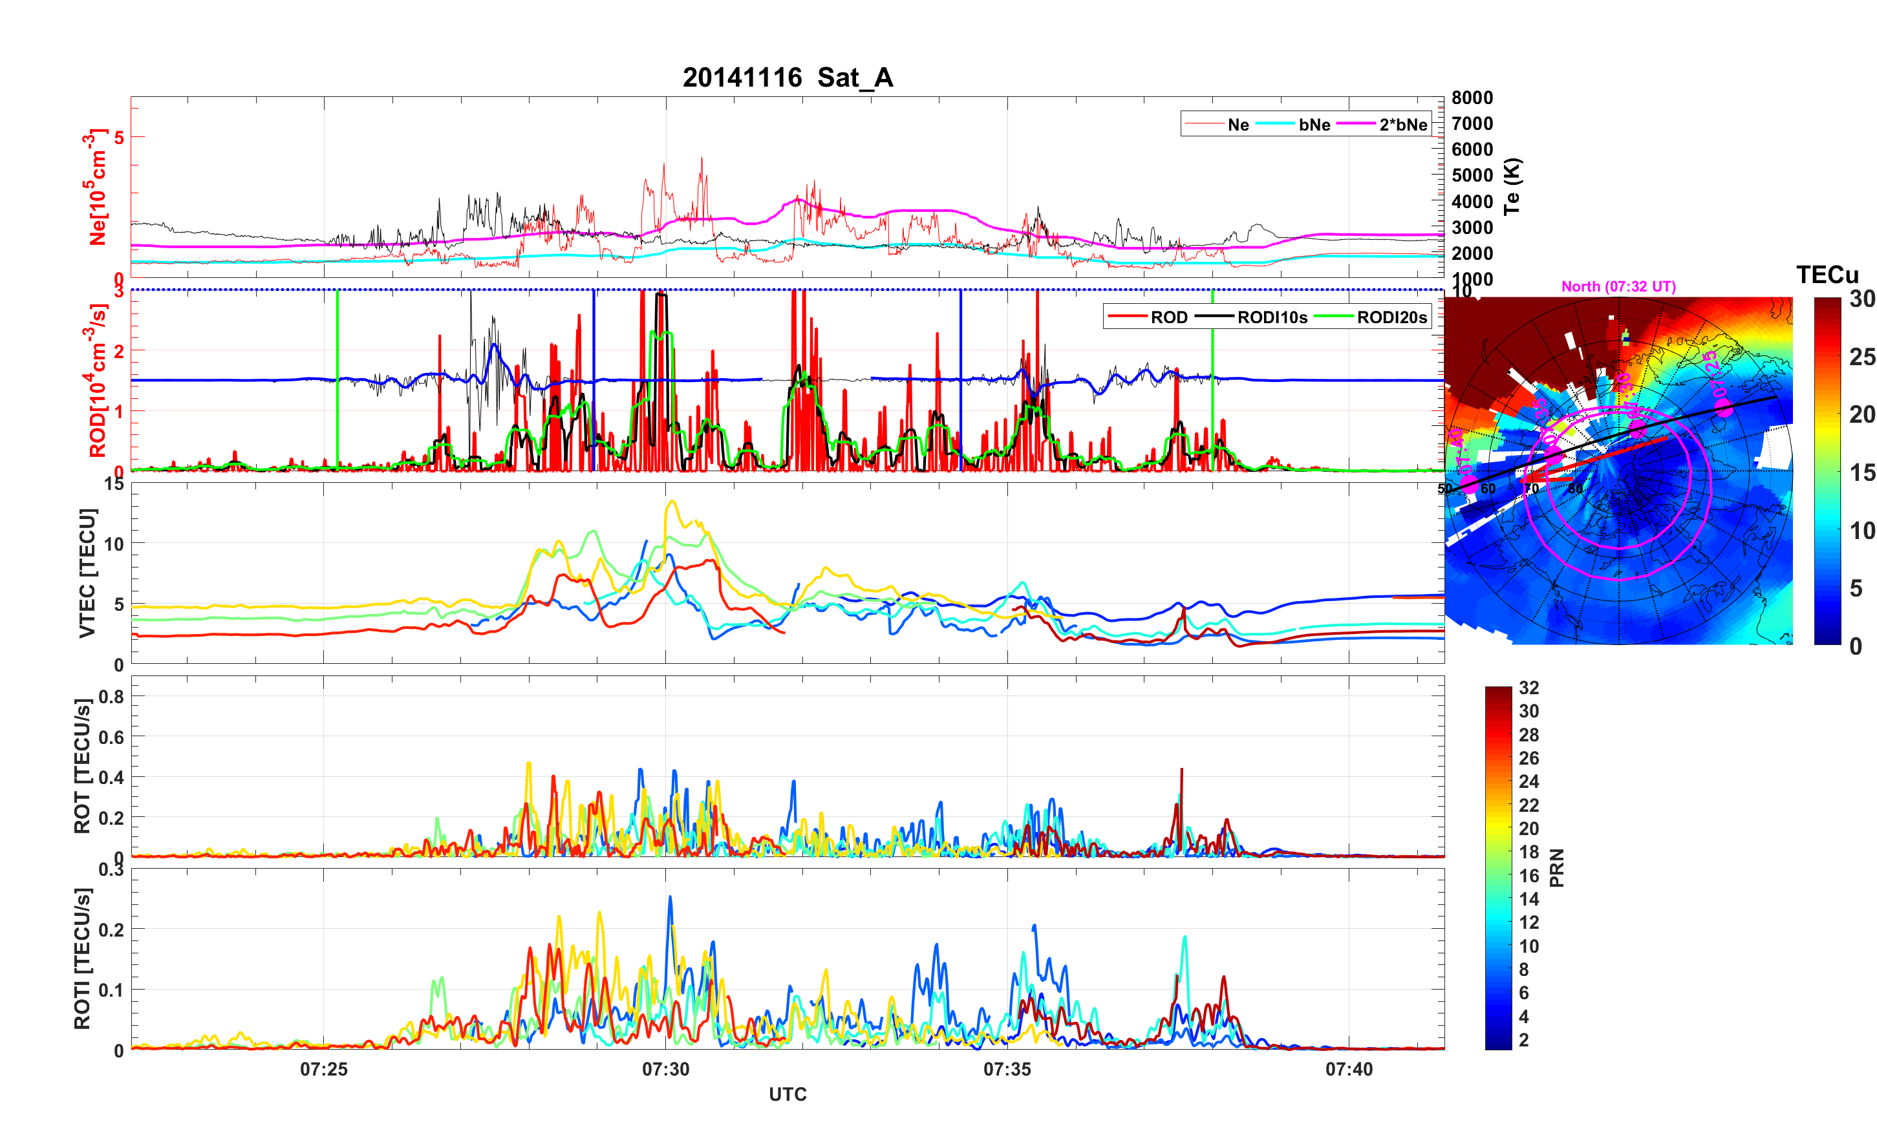Click the first green vertical line in ROD panel
1877x1135 pixels.
(x=338, y=381)
